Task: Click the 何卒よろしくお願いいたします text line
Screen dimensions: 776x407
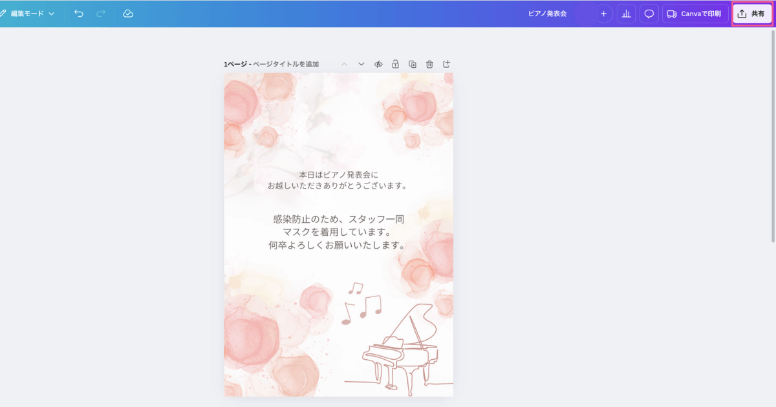Action: click(338, 245)
